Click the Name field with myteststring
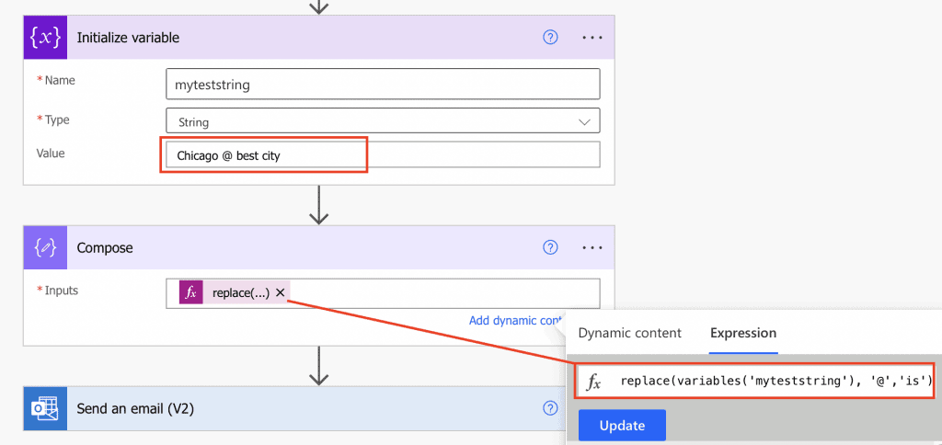Screen dimensions: 942x445 [383, 84]
